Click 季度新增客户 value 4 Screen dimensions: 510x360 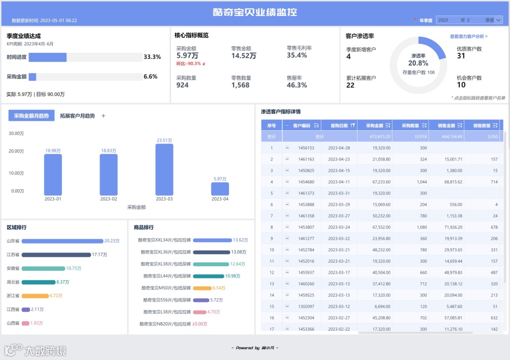point(348,57)
